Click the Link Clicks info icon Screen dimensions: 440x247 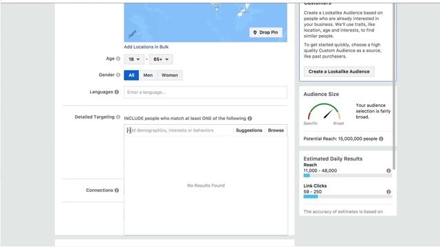pos(388,192)
